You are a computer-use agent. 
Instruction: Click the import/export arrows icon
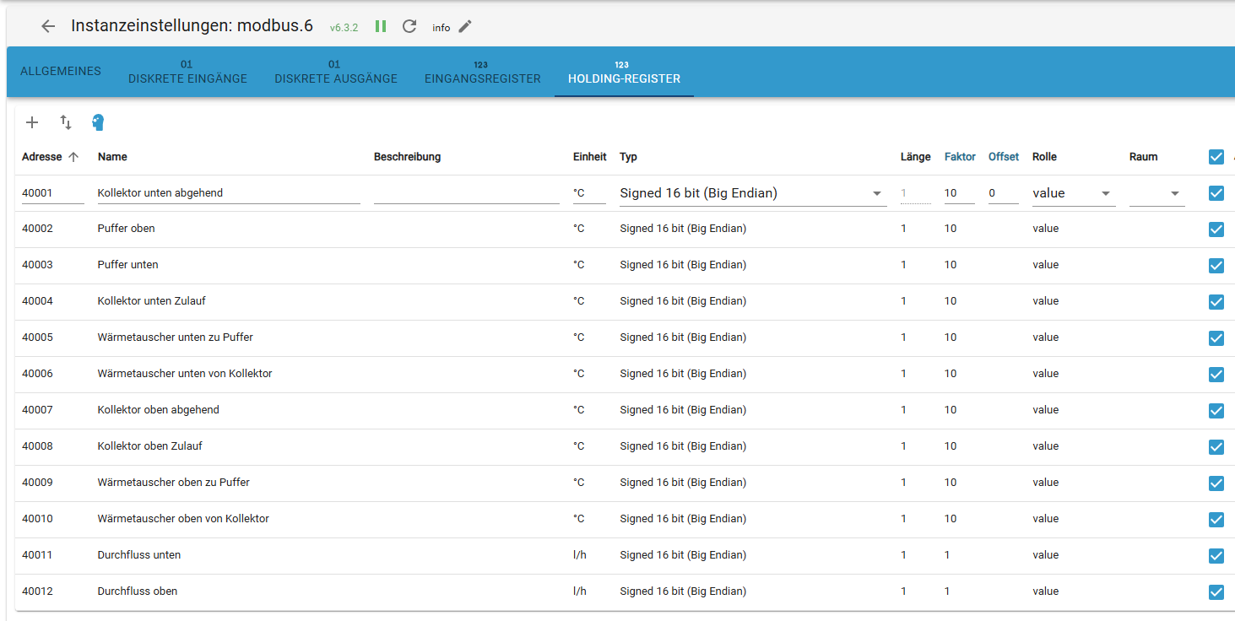click(66, 122)
